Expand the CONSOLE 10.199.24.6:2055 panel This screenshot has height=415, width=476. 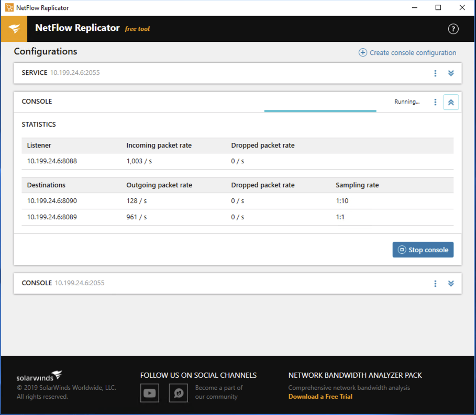(451, 283)
